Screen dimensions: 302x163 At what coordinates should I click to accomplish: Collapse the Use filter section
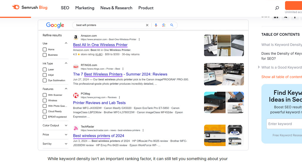(x=66, y=43)
